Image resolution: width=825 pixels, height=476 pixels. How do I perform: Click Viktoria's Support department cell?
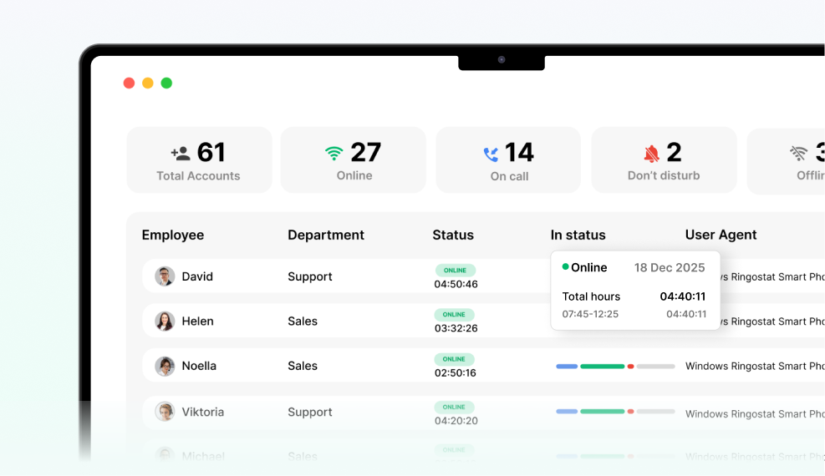click(310, 413)
